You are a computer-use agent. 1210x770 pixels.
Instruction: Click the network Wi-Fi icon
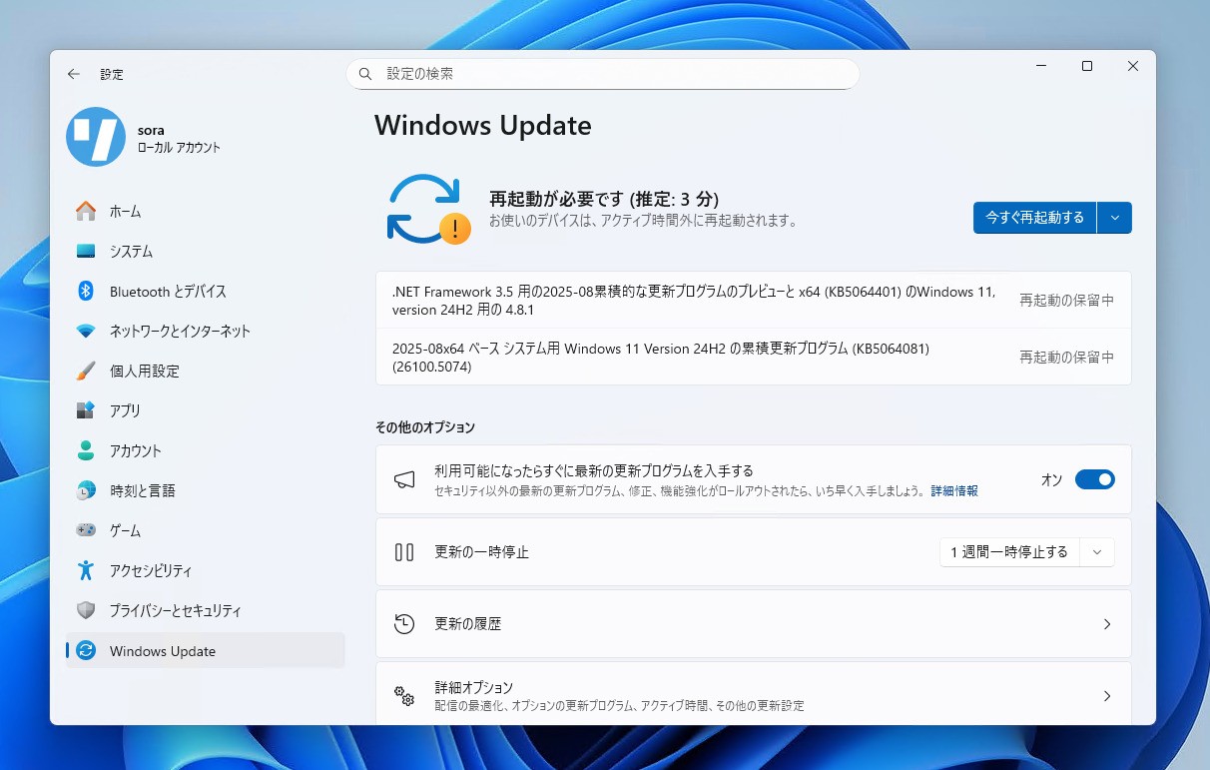[86, 331]
